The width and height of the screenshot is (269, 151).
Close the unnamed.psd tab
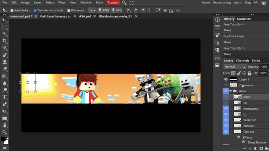(36, 16)
